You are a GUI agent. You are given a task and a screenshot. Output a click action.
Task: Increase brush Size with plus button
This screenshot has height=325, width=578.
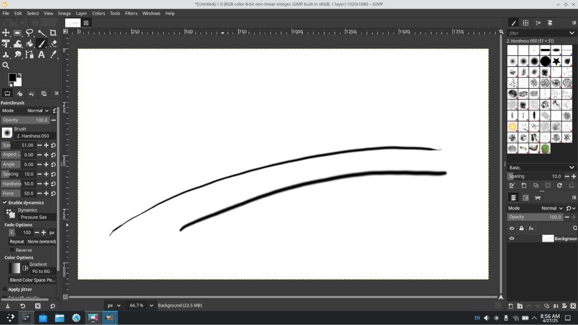click(x=46, y=145)
